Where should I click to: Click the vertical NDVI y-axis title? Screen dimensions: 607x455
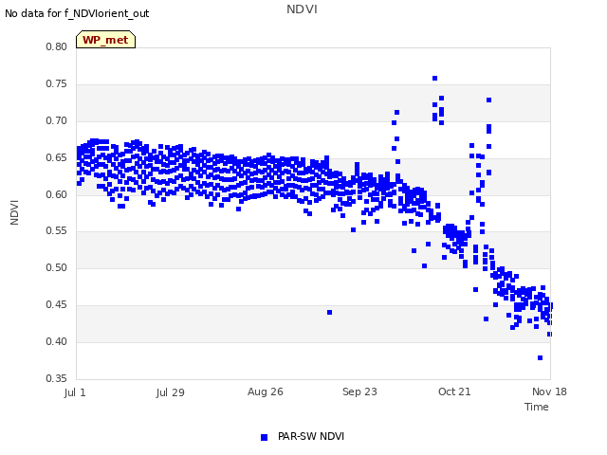[14, 212]
